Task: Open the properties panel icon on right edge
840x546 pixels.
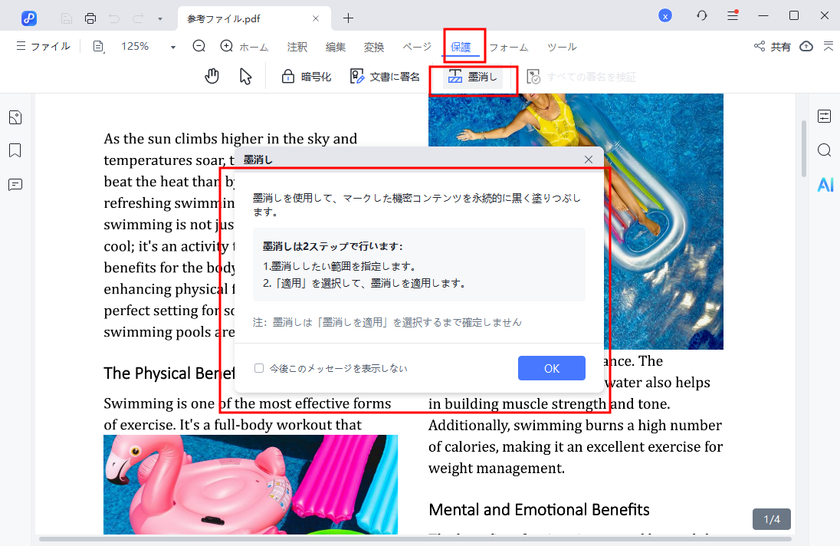Action: [x=825, y=117]
